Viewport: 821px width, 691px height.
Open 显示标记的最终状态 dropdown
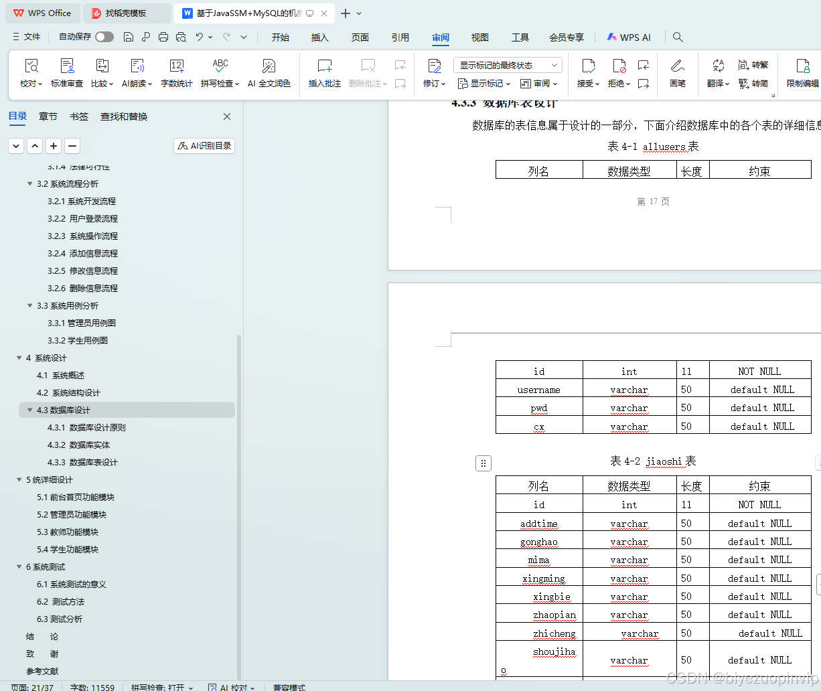click(508, 65)
